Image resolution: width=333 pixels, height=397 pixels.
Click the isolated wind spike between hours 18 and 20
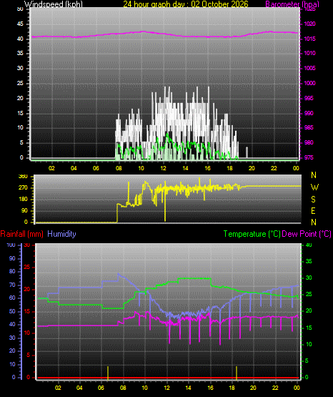(x=247, y=152)
